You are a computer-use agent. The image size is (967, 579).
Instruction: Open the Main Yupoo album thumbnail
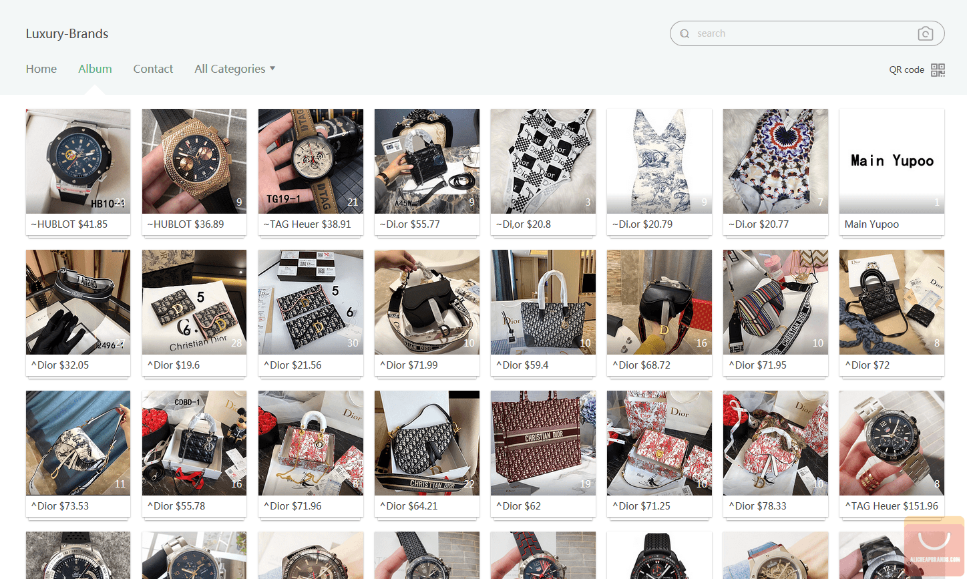click(892, 161)
